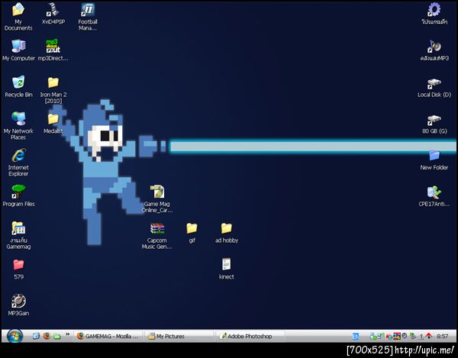458x358 pixels.
Task: Launch the MP3Gain shortcut
Action: pyautogui.click(x=18, y=305)
